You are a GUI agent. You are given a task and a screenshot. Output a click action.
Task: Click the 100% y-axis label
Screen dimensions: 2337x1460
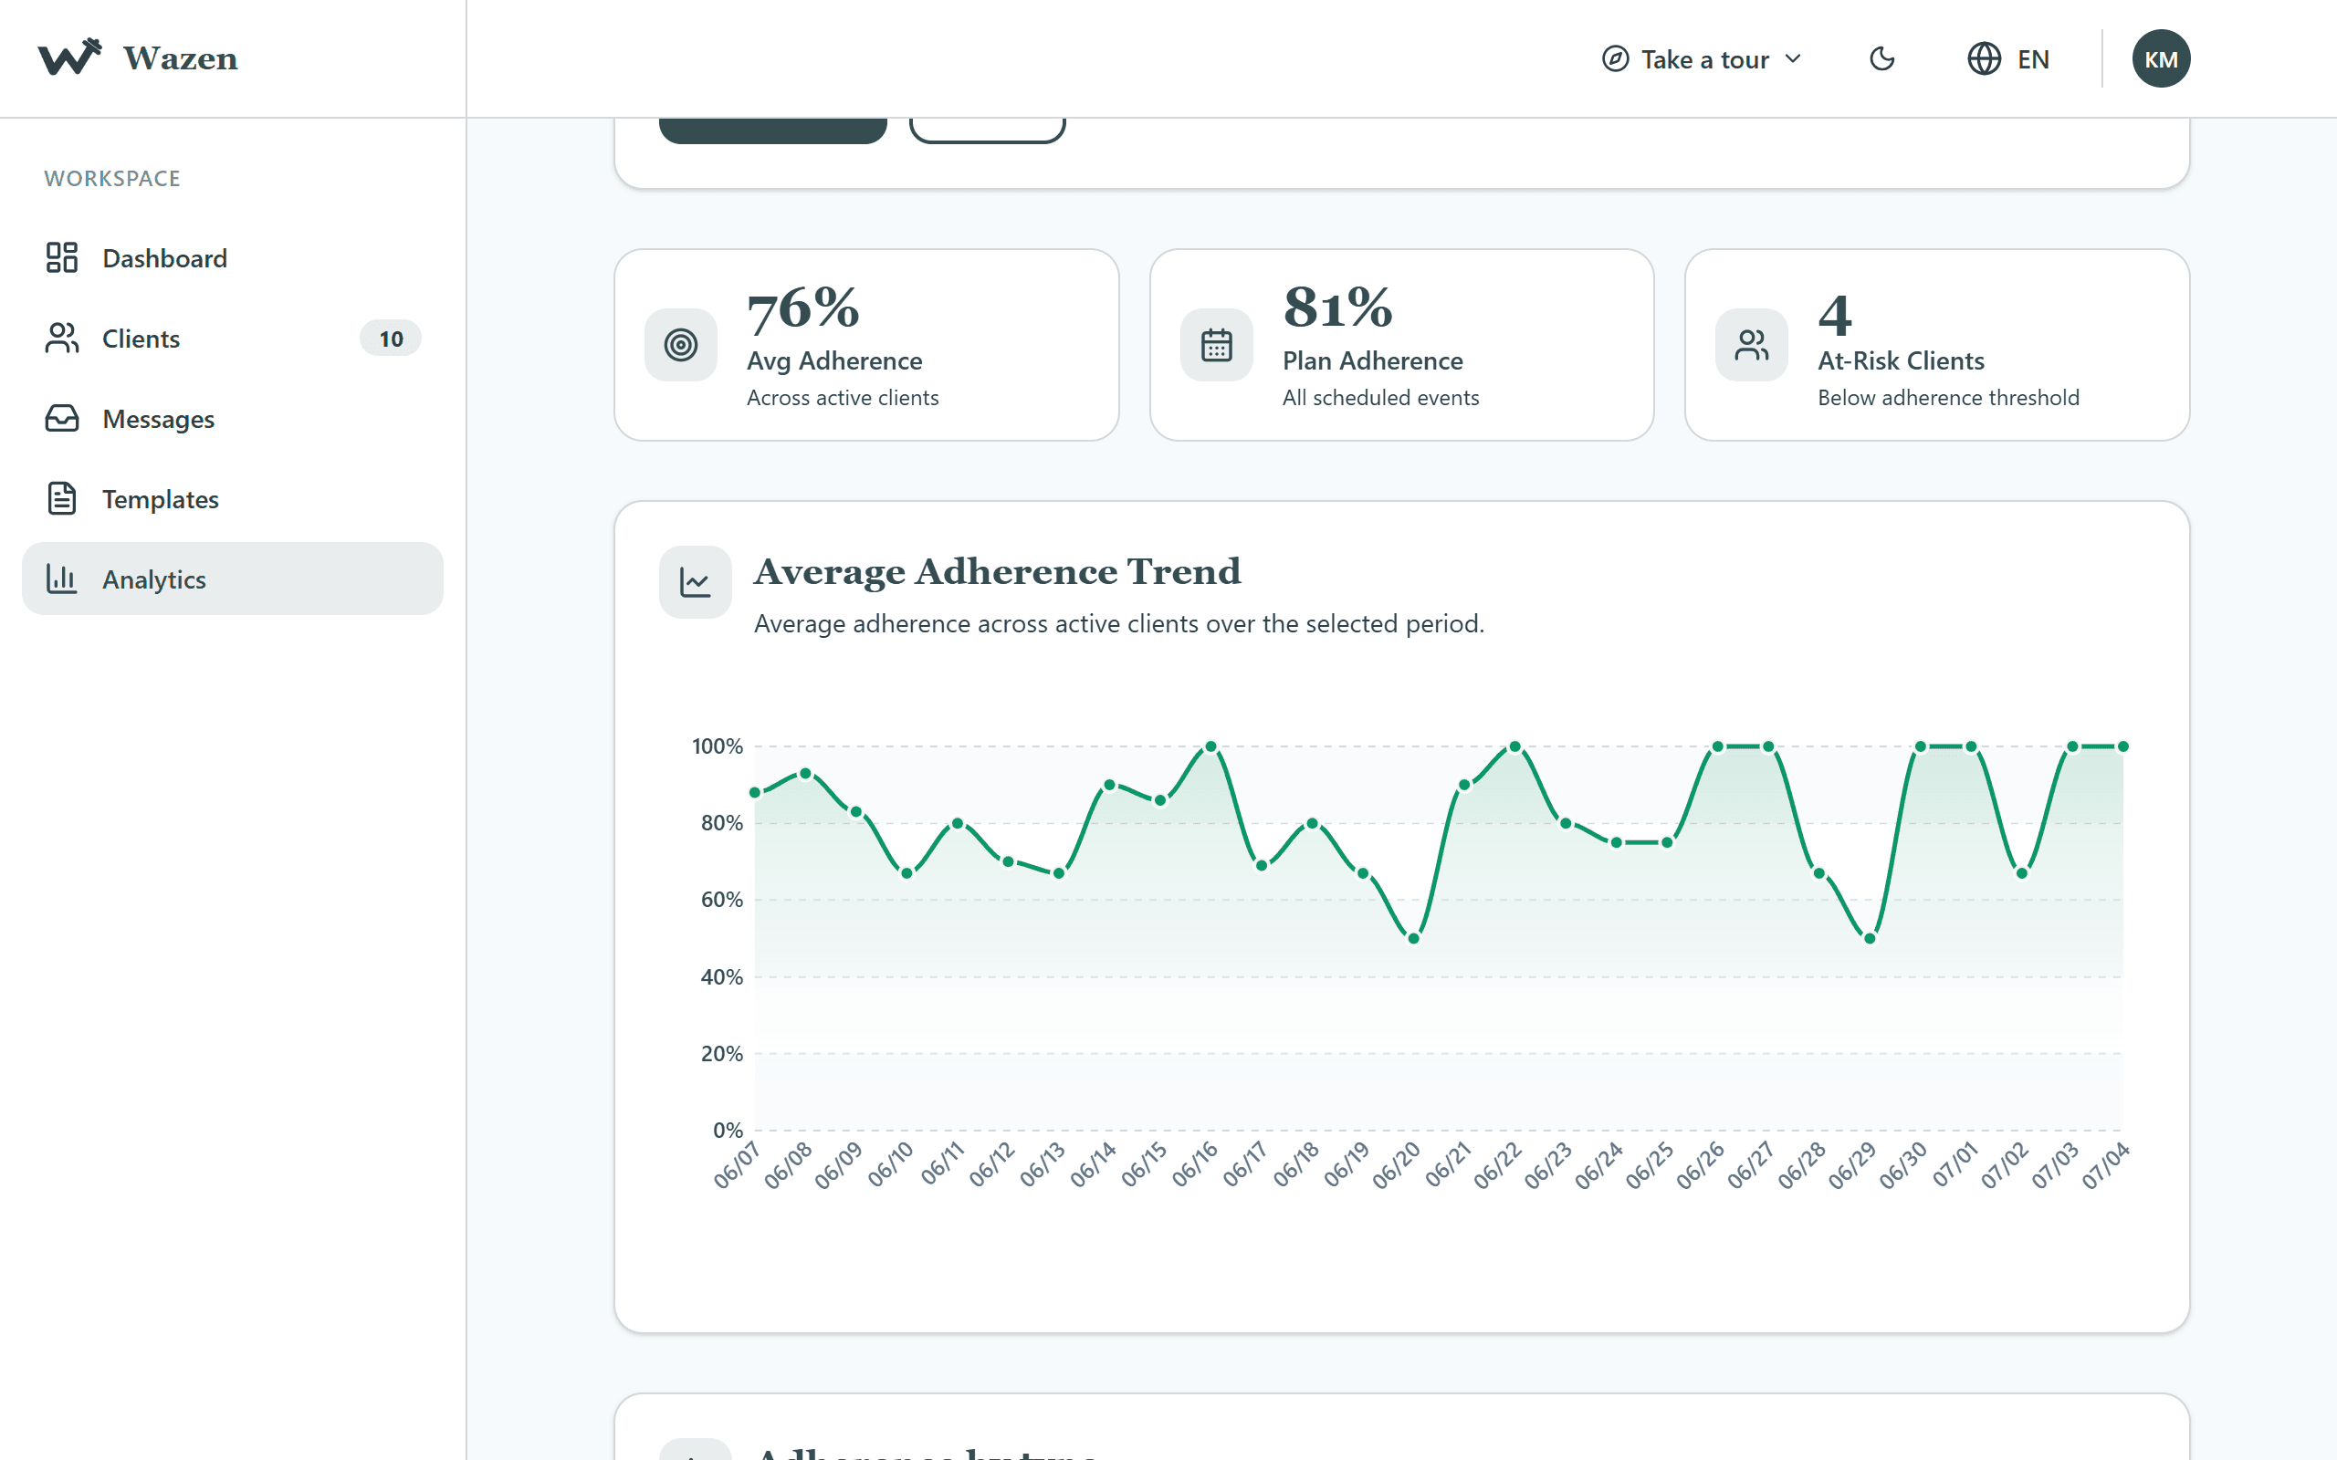point(718,746)
